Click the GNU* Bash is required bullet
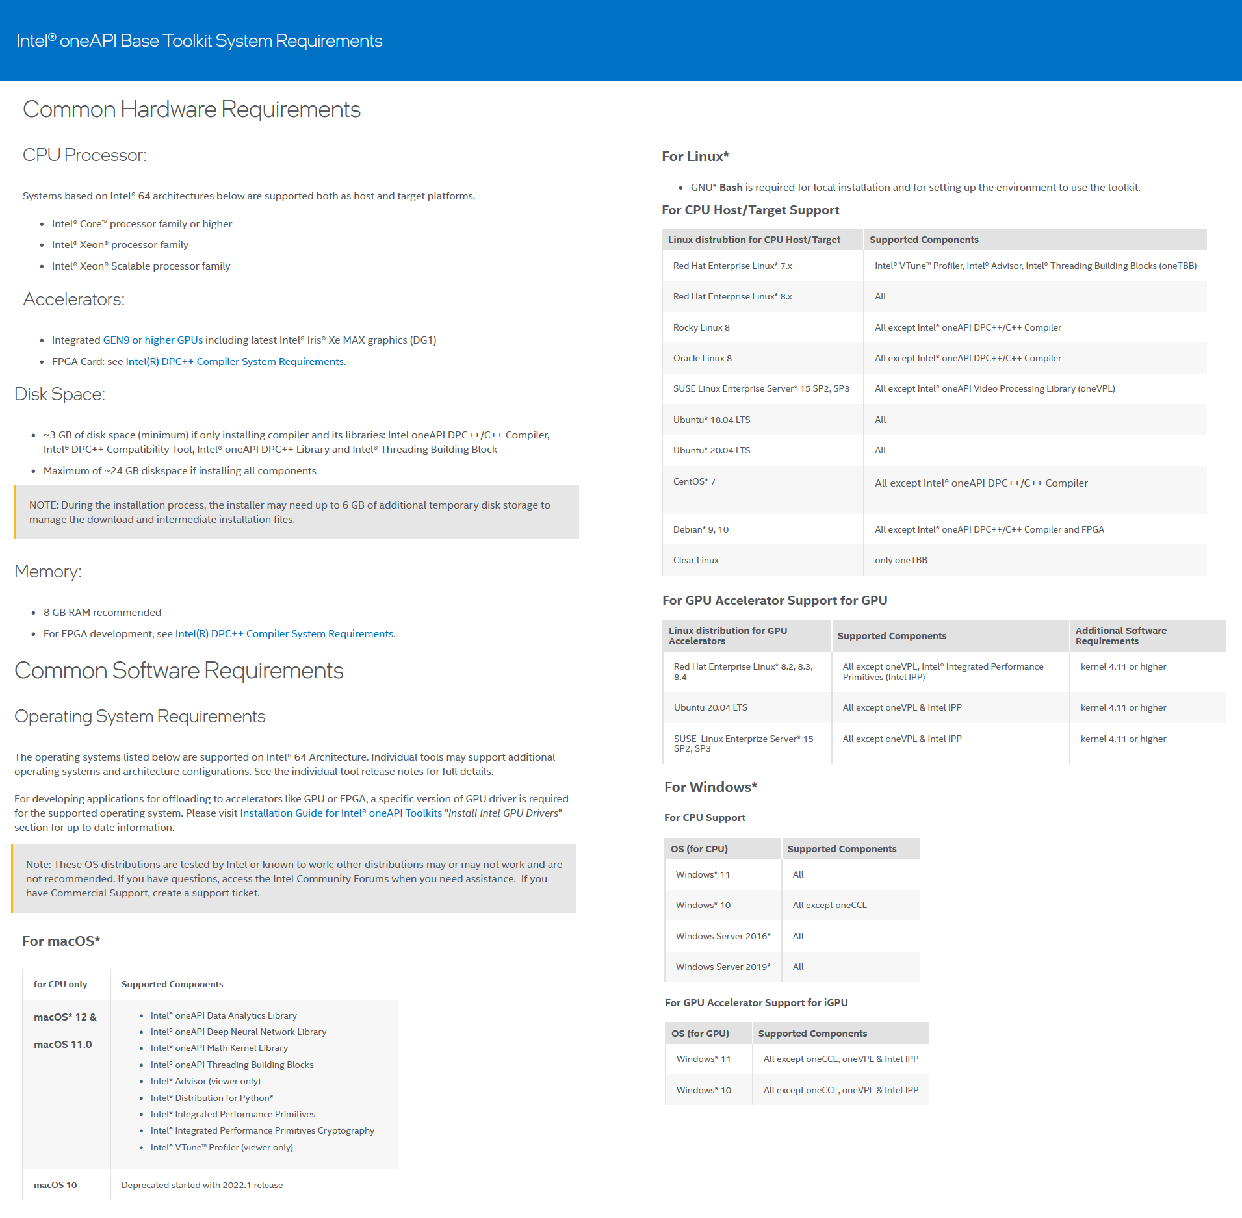Image resolution: width=1242 pixels, height=1218 pixels. click(915, 187)
